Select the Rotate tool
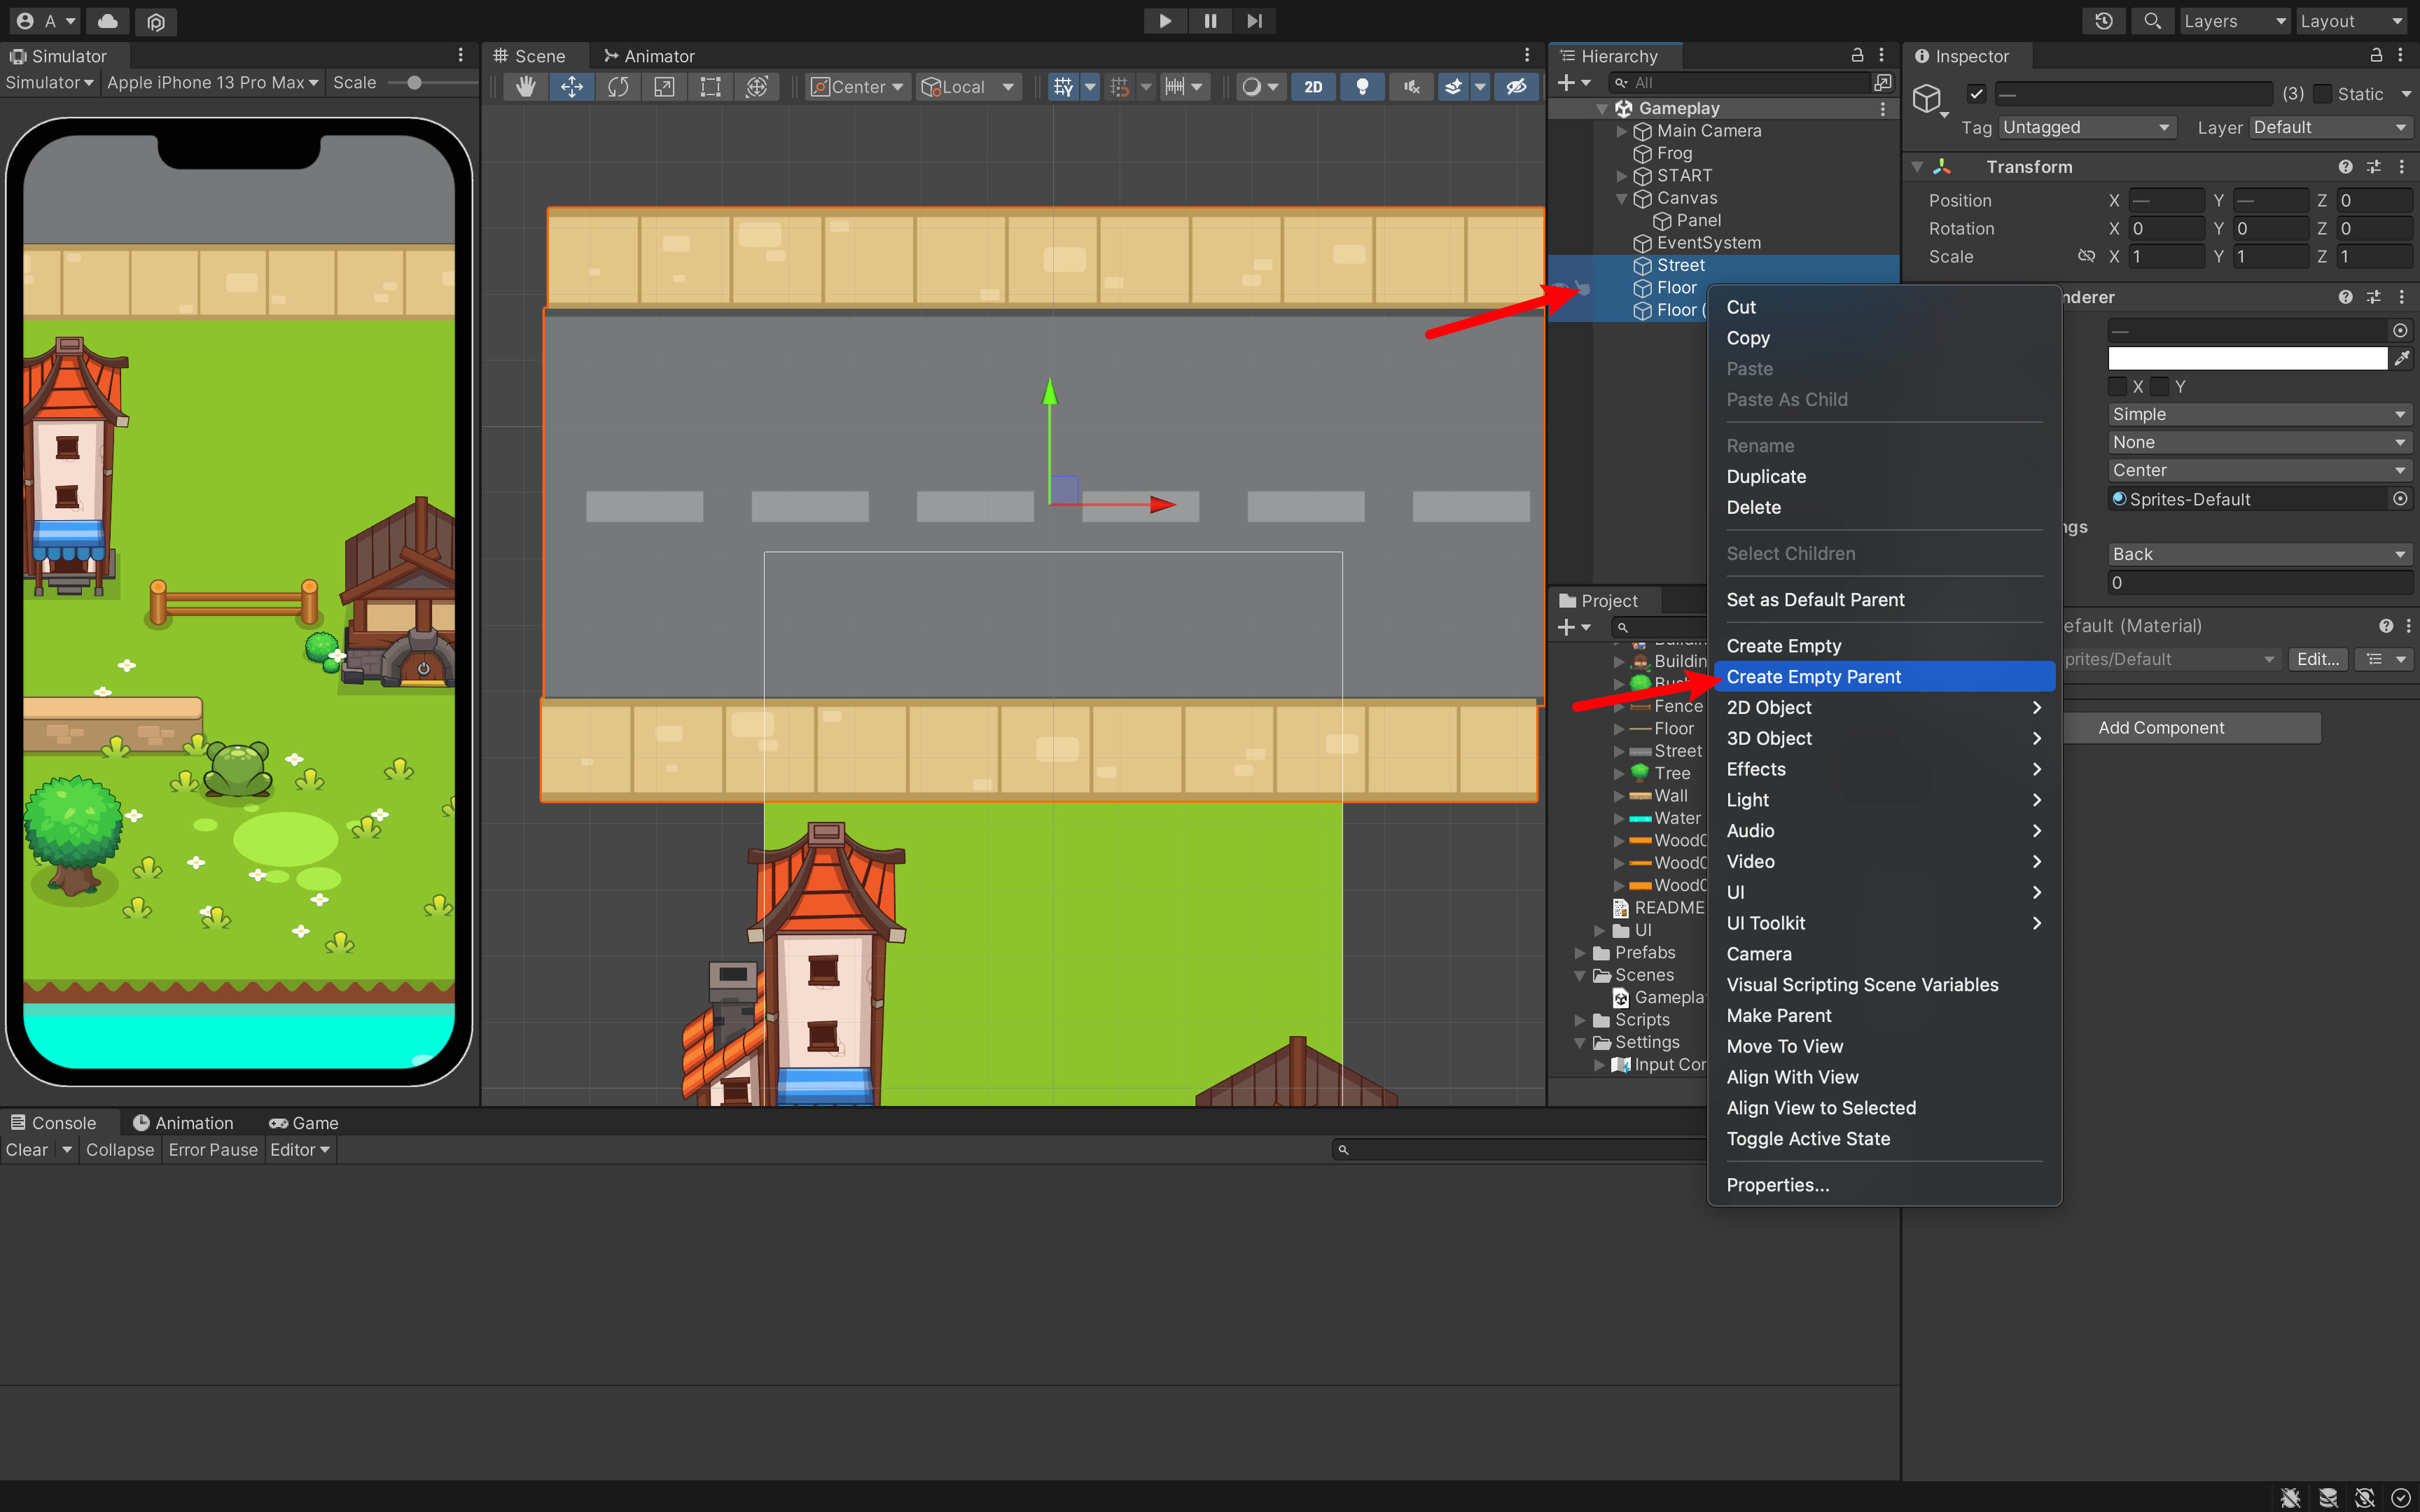 point(618,87)
